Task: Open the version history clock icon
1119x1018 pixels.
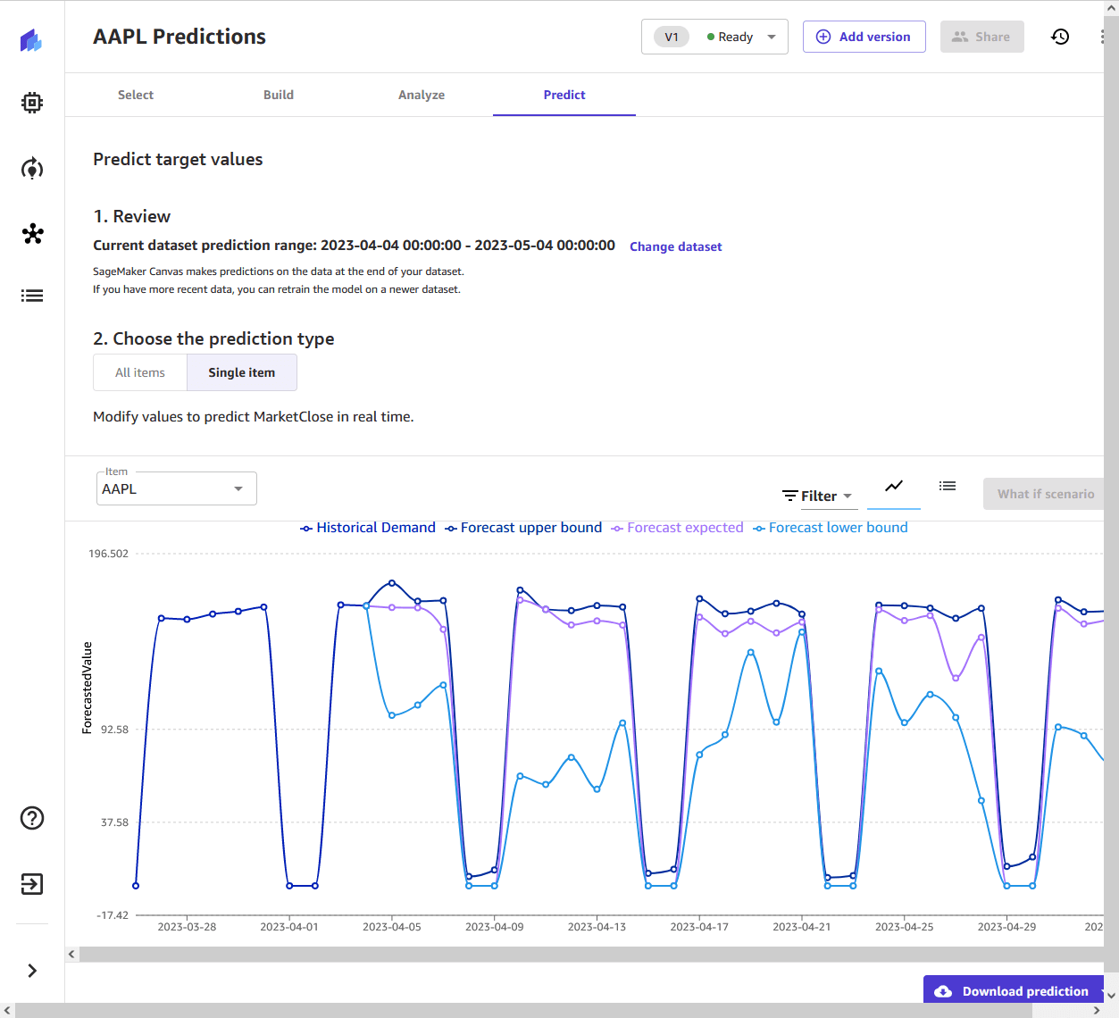Action: point(1060,37)
